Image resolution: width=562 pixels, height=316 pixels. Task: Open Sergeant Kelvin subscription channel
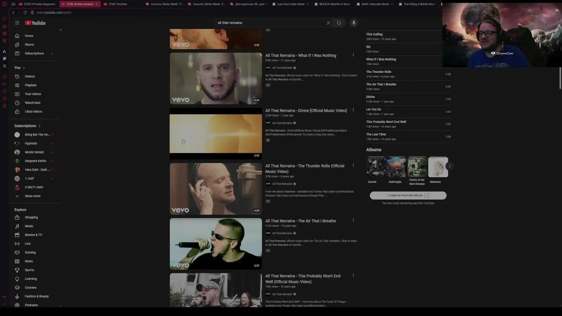coord(35,161)
